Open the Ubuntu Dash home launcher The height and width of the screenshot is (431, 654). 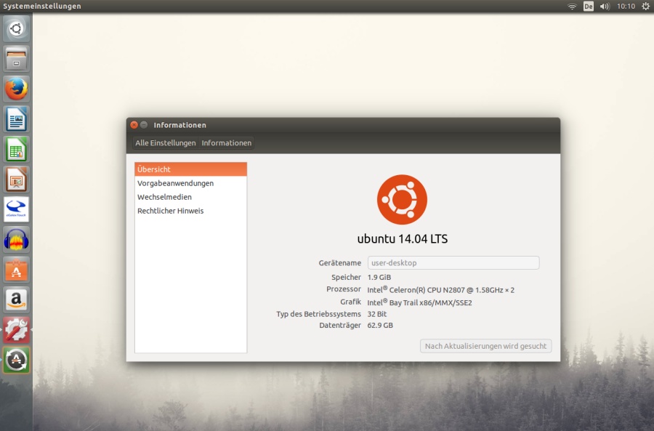[16, 29]
